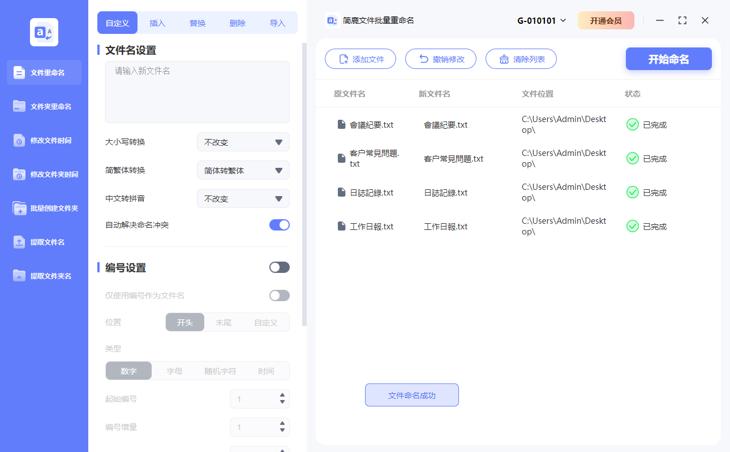
Task: Open 提取文件名 tool
Action: 44,242
